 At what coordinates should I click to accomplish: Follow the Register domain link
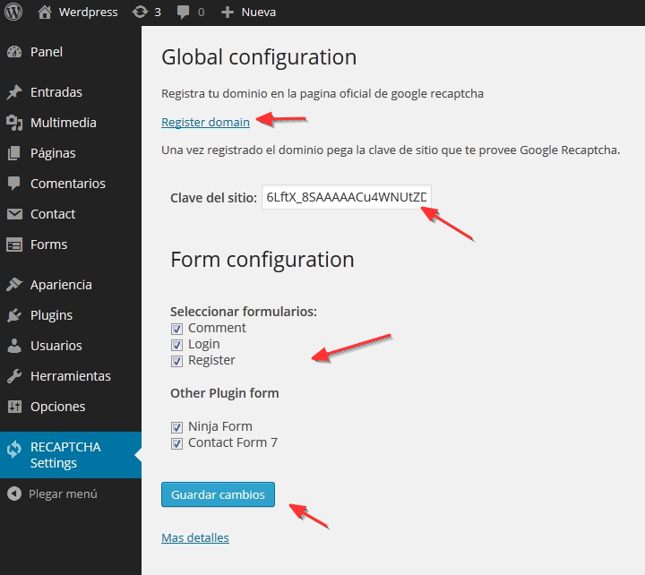coord(205,122)
